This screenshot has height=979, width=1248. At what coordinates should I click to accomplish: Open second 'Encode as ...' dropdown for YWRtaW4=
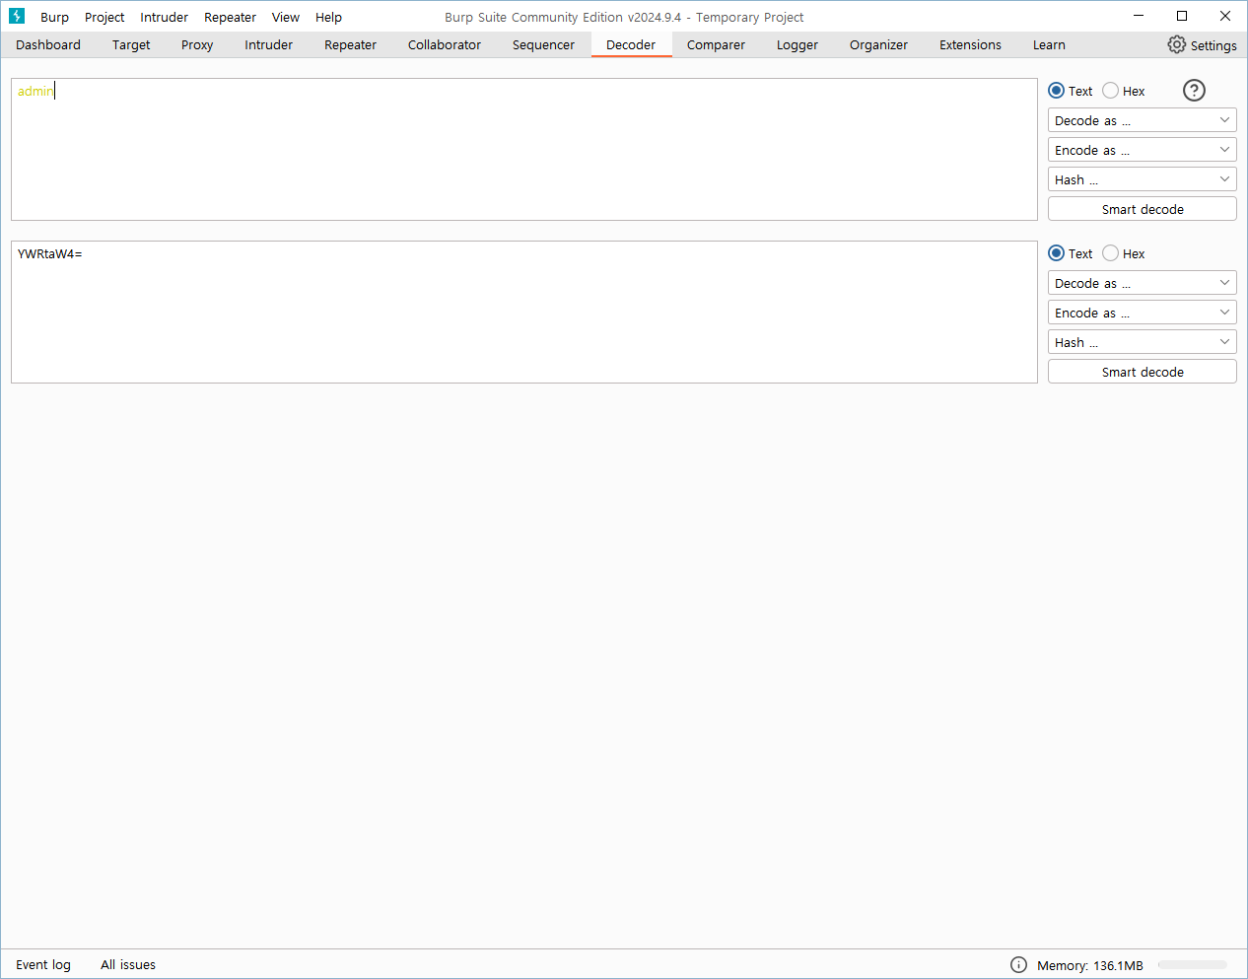tap(1142, 313)
